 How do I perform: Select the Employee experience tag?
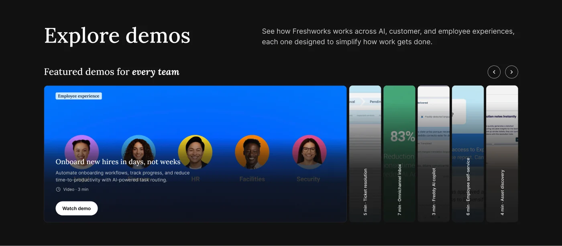pos(79,96)
